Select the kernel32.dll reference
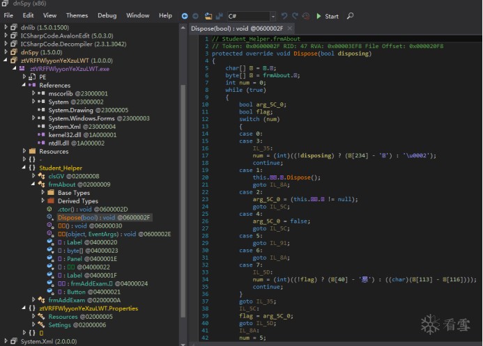 (82, 134)
